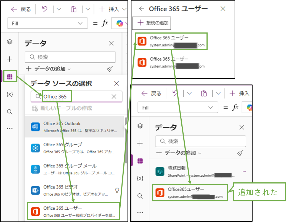Click Insert plus icon in the left sidebar

click(9, 59)
